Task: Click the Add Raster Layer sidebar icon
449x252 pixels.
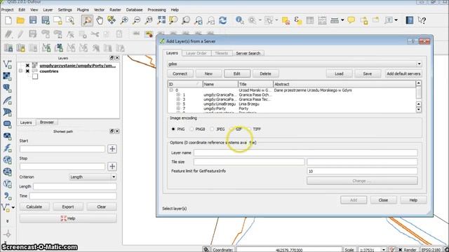Action: coord(7,76)
